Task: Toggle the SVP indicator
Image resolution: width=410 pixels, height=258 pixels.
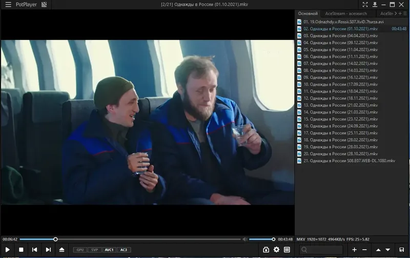Action: pyautogui.click(x=94, y=250)
